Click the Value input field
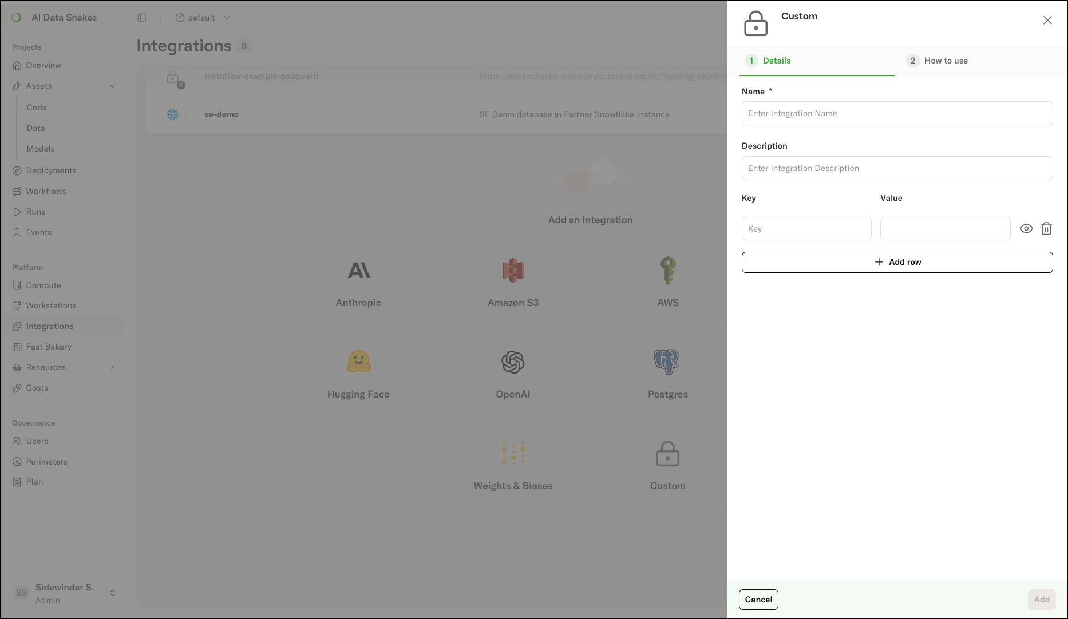 (x=945, y=229)
